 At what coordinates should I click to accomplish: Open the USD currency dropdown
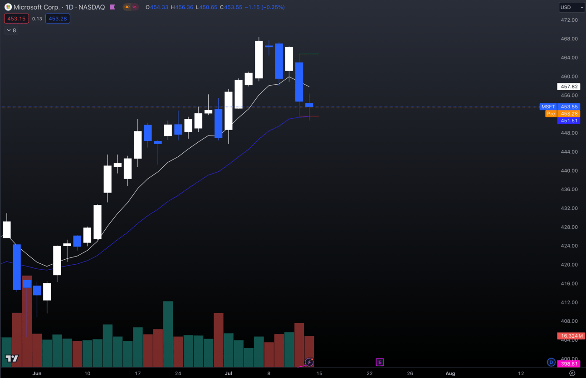[x=571, y=7]
